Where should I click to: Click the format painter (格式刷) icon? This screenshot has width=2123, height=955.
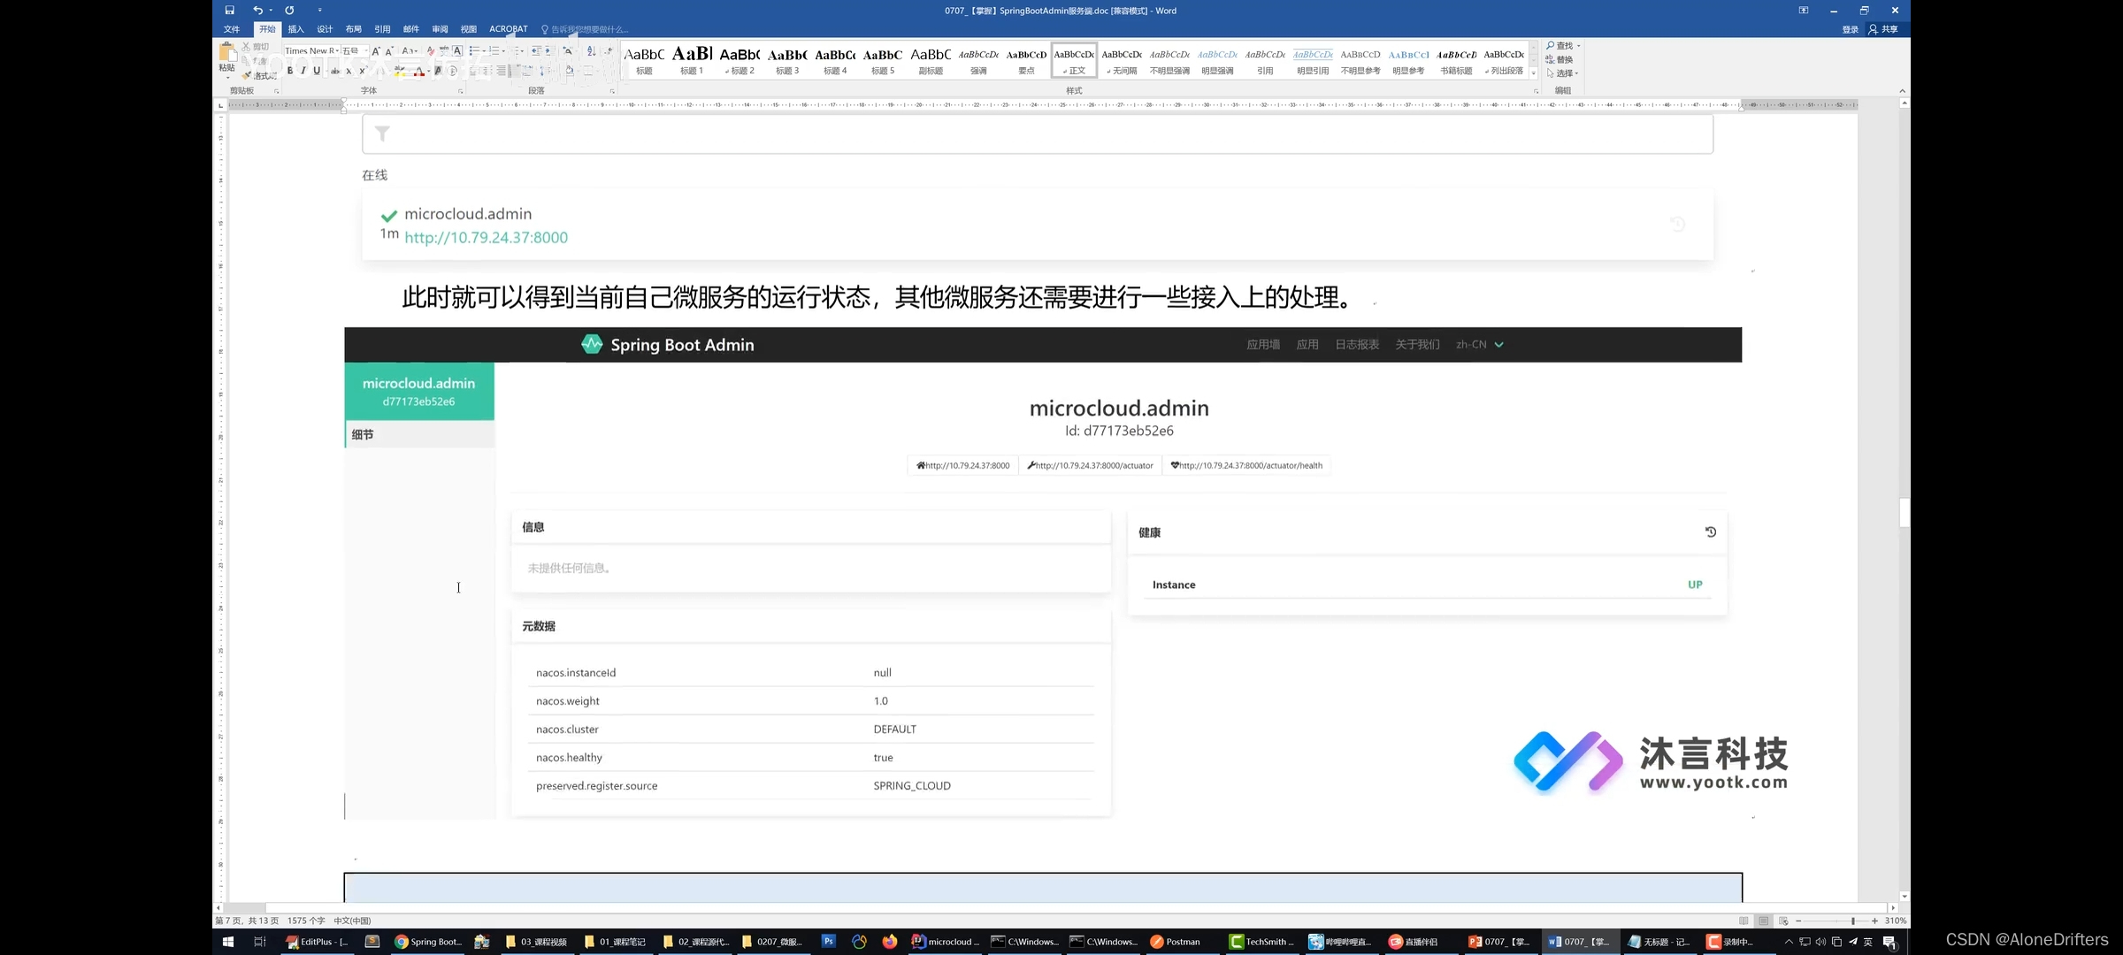click(249, 74)
